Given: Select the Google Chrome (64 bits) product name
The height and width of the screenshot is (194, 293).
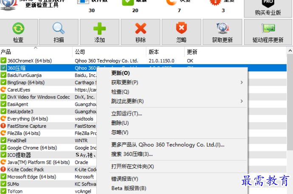Looking at the screenshot, I should (32, 148).
